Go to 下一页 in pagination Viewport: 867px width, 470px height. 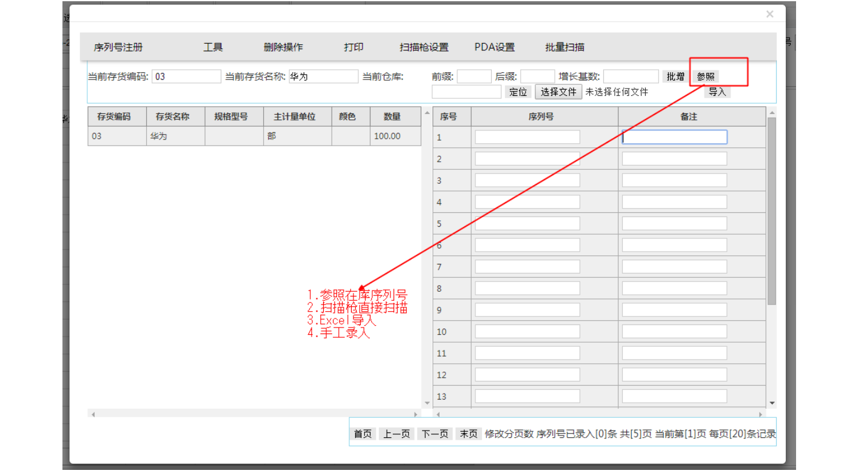click(x=435, y=434)
